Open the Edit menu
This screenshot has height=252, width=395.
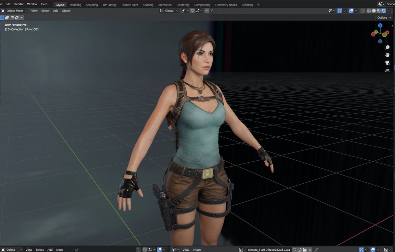tap(8, 4)
